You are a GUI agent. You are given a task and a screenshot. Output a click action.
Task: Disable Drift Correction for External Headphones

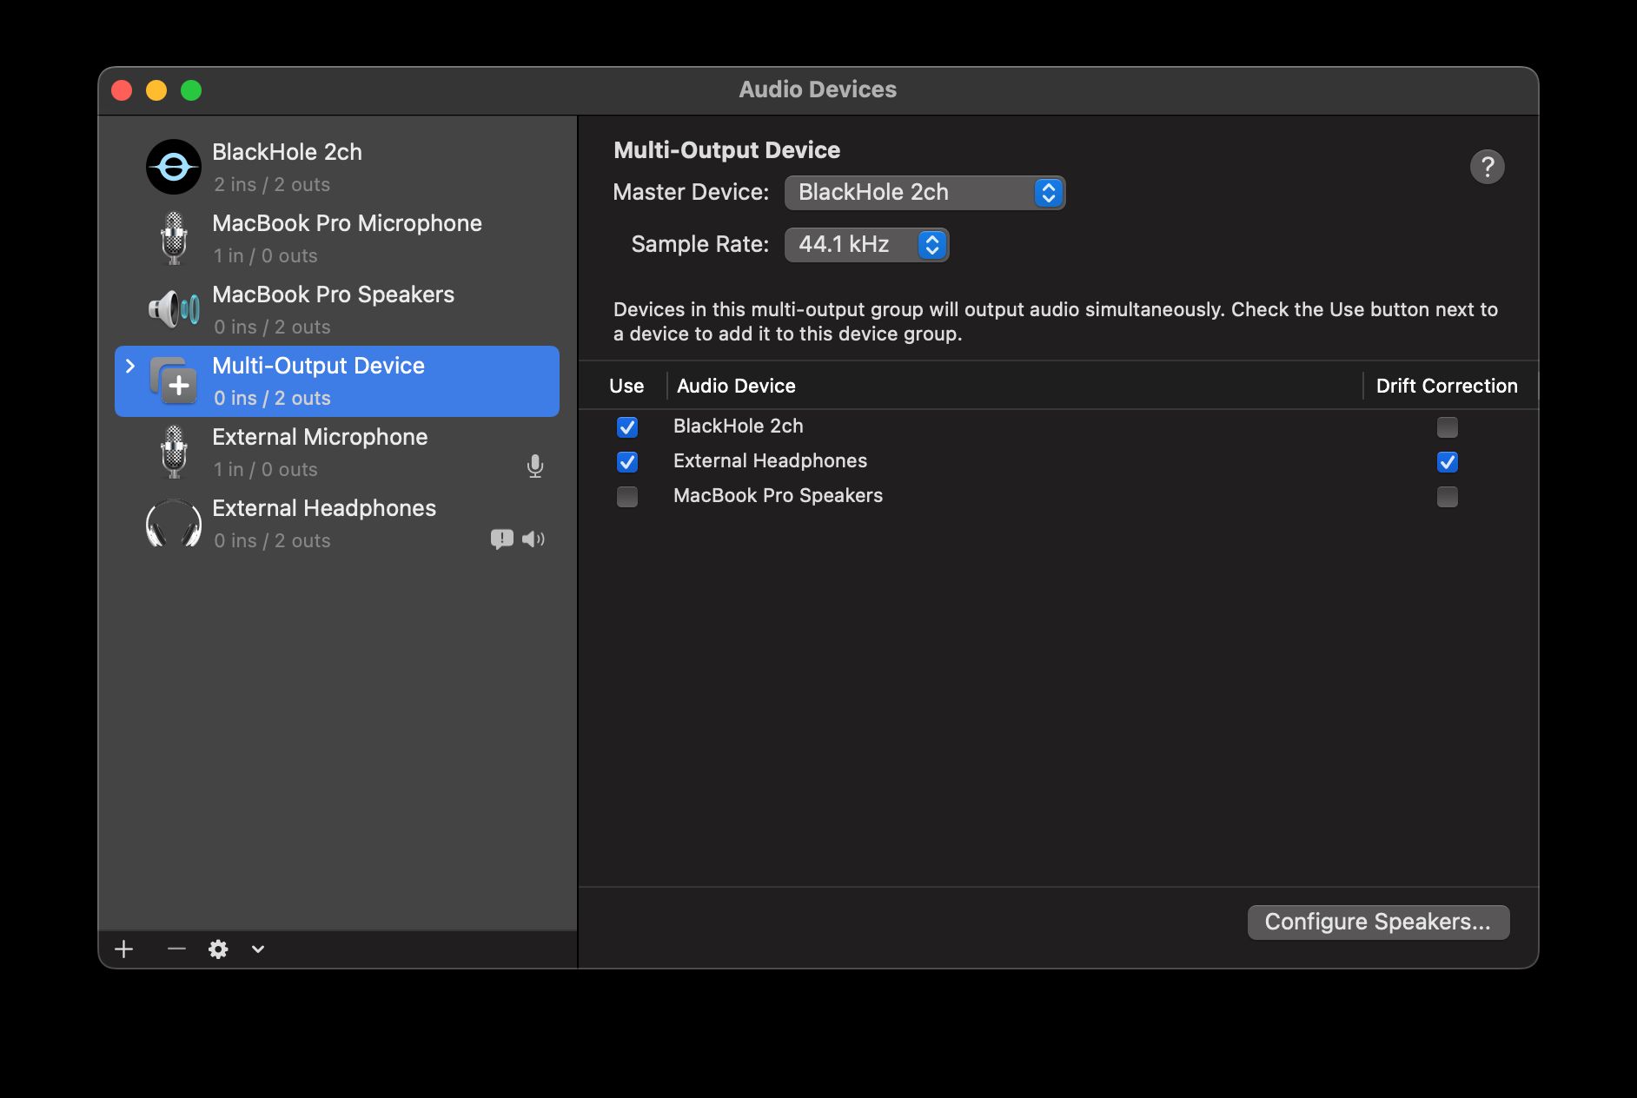[x=1447, y=462]
